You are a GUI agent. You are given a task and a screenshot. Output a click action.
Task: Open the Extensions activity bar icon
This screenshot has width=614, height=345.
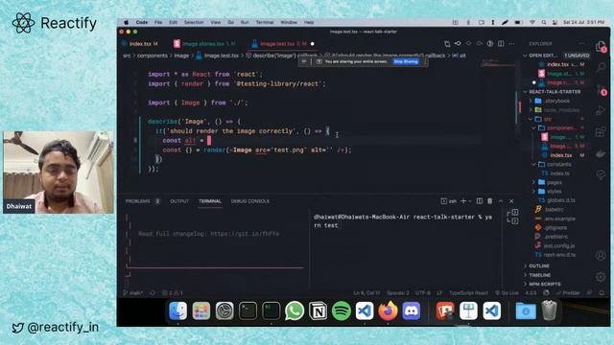(x=601, y=132)
